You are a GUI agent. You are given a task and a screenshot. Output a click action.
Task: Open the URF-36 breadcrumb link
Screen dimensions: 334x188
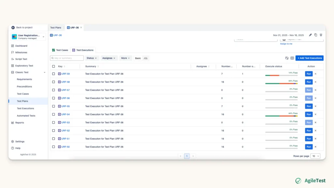pyautogui.click(x=57, y=35)
